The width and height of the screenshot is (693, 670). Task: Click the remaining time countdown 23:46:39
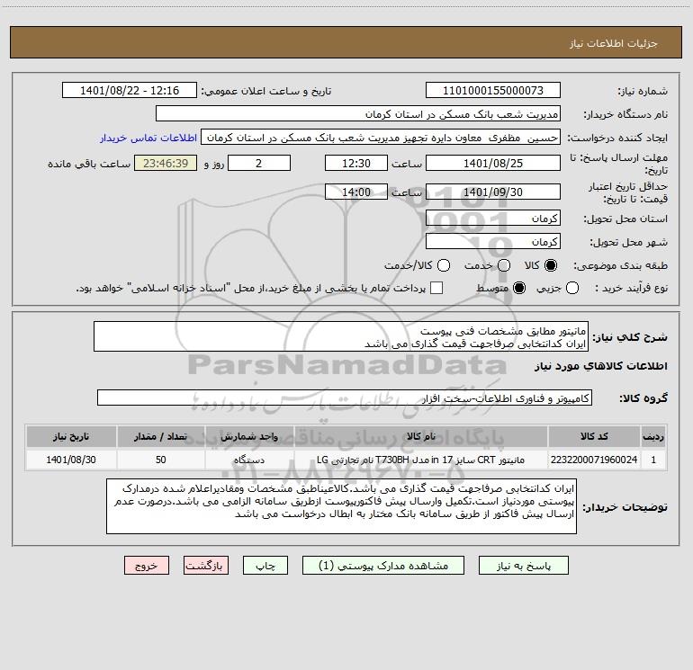(x=166, y=163)
